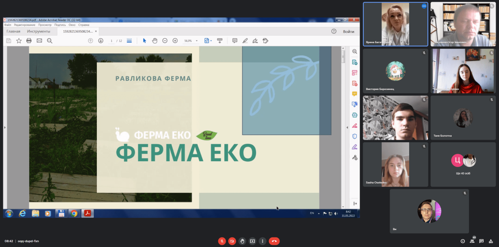Click the present screen button in Meet
The width and height of the screenshot is (499, 247).
[x=252, y=241]
